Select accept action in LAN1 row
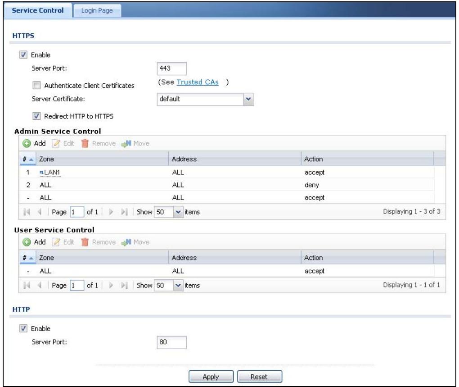The width and height of the screenshot is (459, 387). click(x=315, y=173)
